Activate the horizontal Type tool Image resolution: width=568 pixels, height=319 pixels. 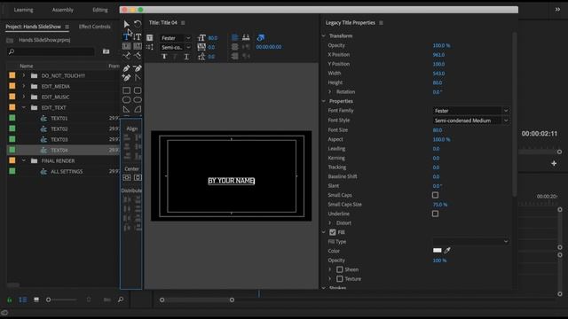pos(126,36)
